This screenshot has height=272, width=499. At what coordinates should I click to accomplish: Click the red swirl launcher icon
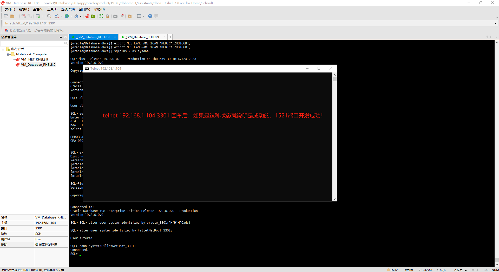[x=87, y=16]
